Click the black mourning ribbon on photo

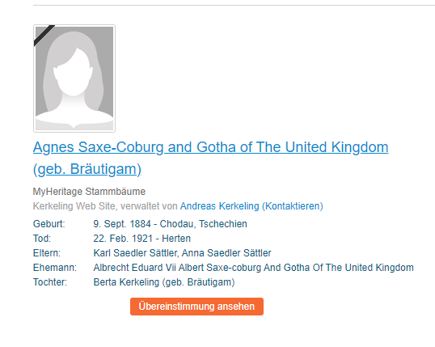(44, 36)
